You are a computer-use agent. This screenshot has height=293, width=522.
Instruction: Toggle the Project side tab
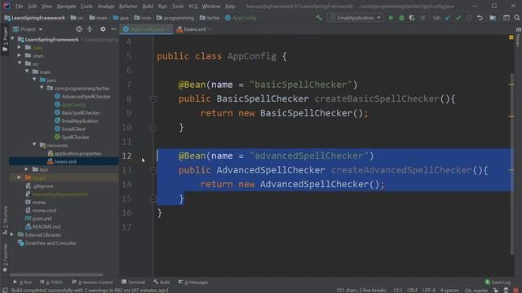[x=5, y=39]
